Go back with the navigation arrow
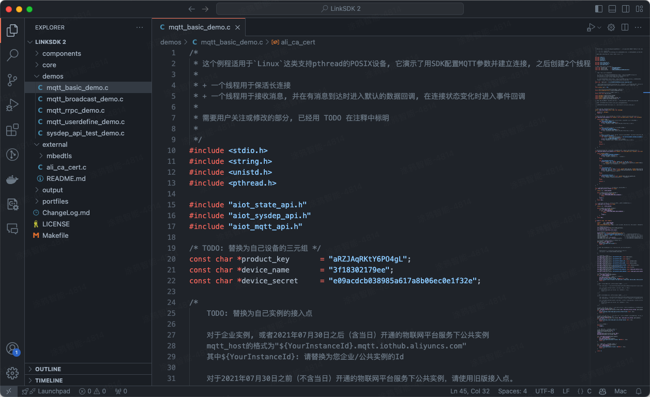The image size is (650, 397). click(192, 9)
